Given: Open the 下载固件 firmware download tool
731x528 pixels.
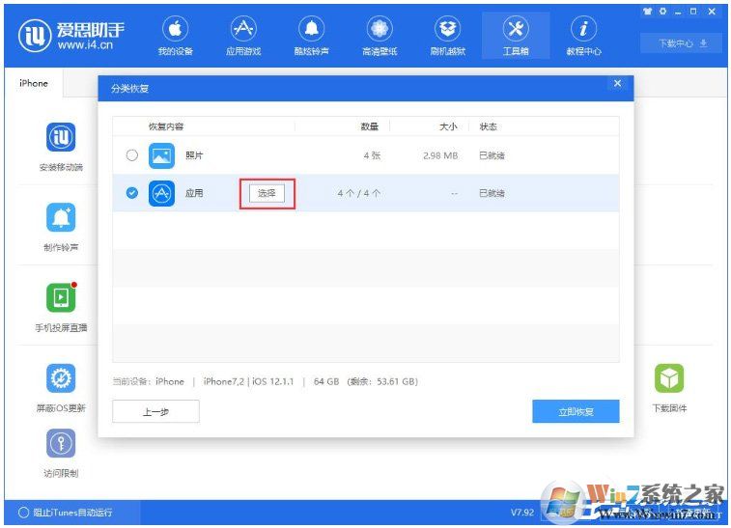Looking at the screenshot, I should (669, 378).
